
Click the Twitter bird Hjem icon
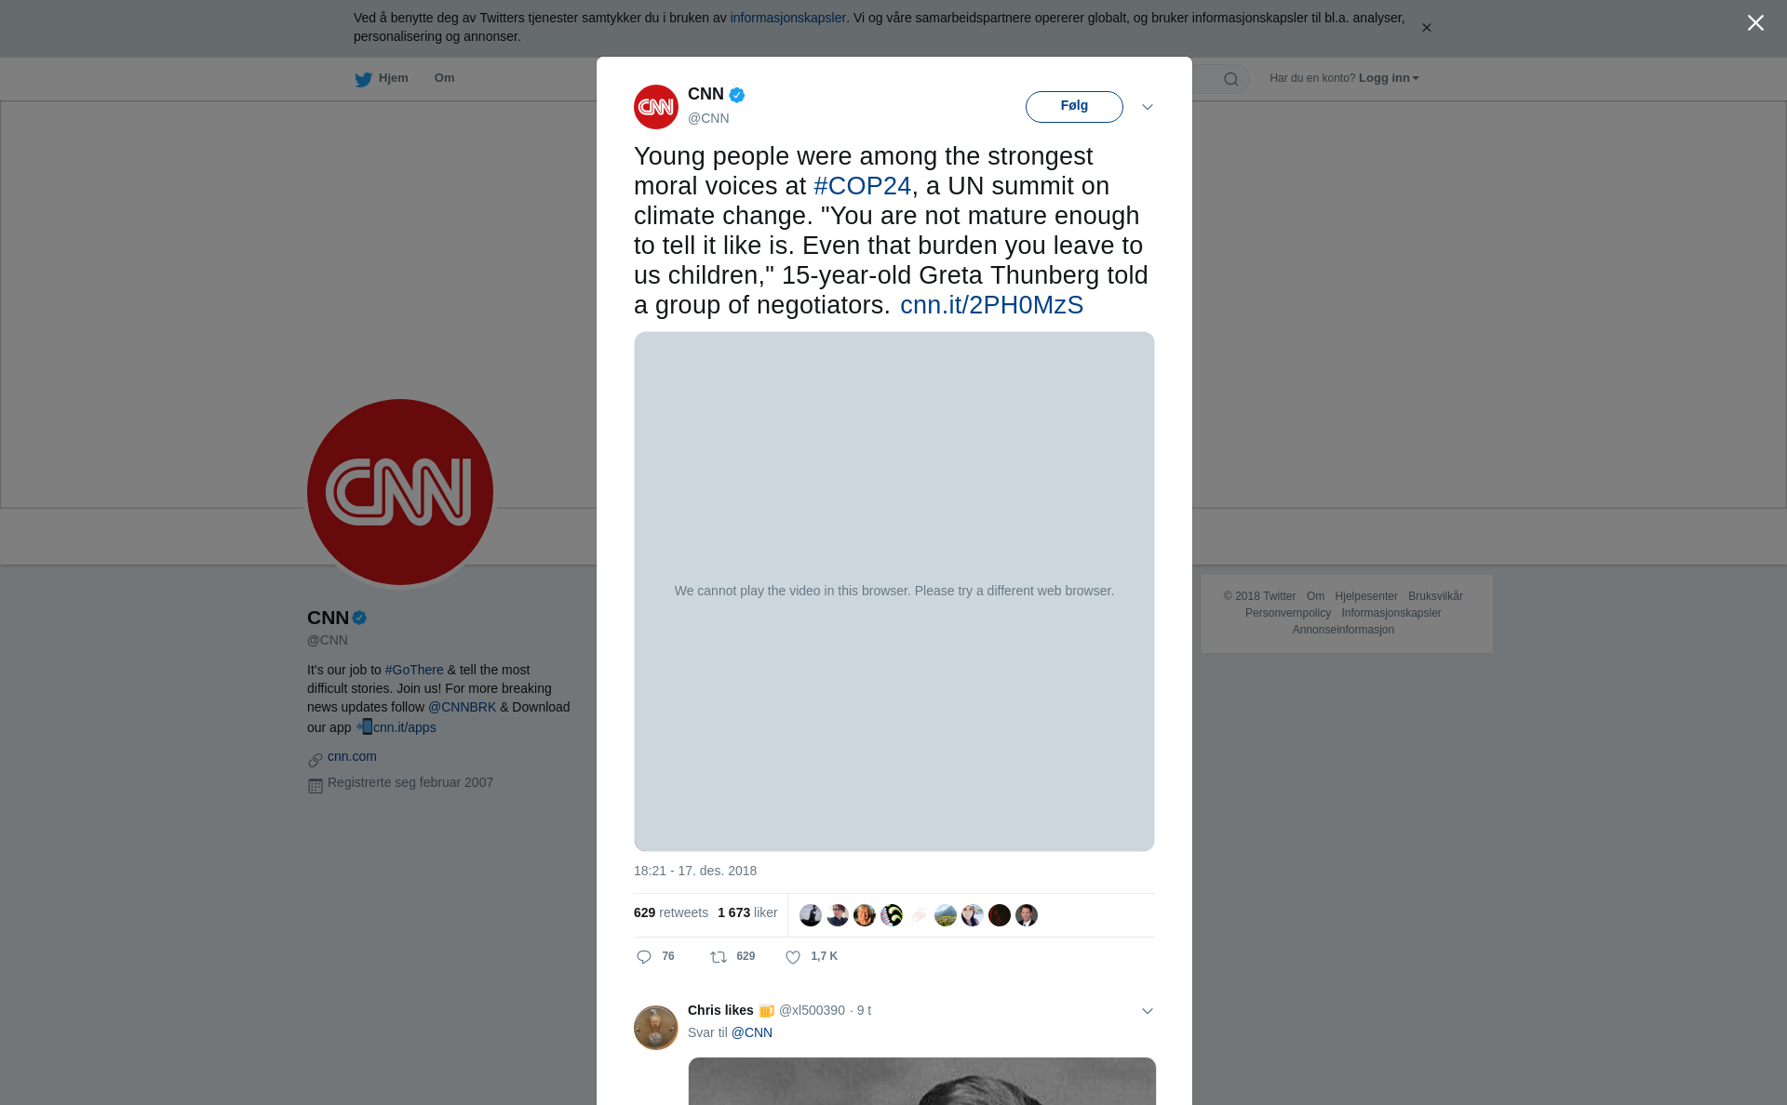pos(363,79)
